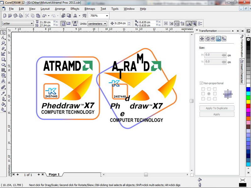This screenshot has height=188, width=251.
Task: Select the Page 1 tab
Action: pos(54,175)
